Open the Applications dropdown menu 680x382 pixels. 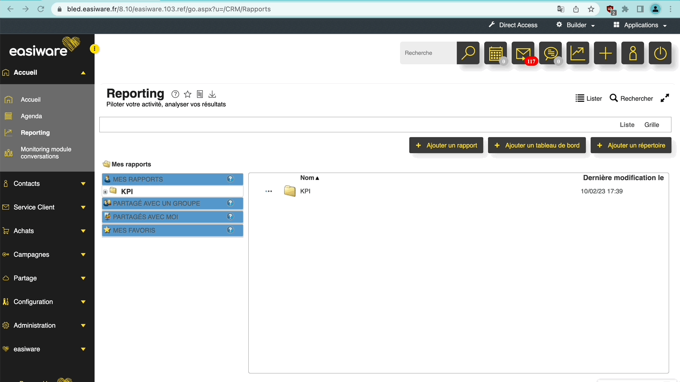pos(640,25)
